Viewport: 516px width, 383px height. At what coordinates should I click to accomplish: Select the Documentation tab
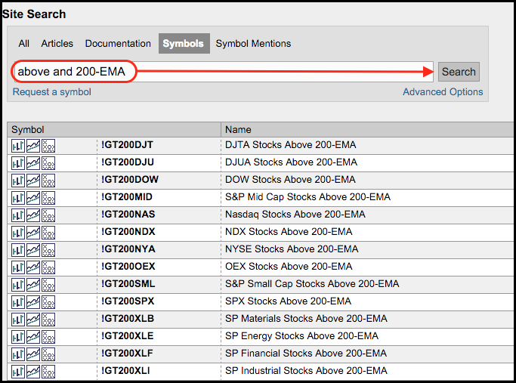click(x=118, y=44)
